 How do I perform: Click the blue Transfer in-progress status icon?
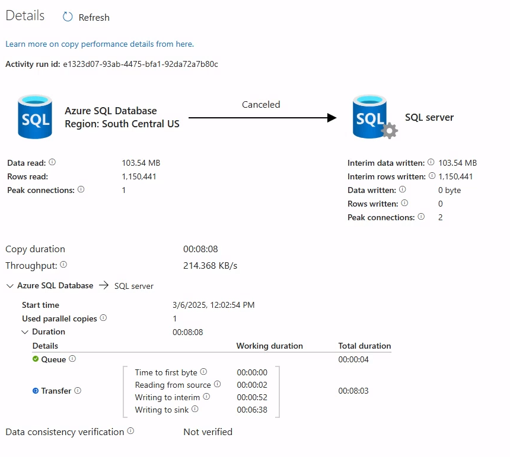pos(36,391)
